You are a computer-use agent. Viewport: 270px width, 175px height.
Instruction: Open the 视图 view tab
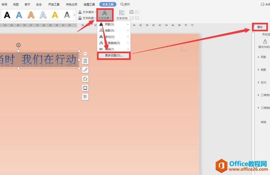click(16, 4)
